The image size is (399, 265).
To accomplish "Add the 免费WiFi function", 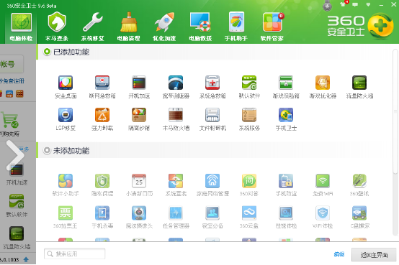I will (323, 181).
